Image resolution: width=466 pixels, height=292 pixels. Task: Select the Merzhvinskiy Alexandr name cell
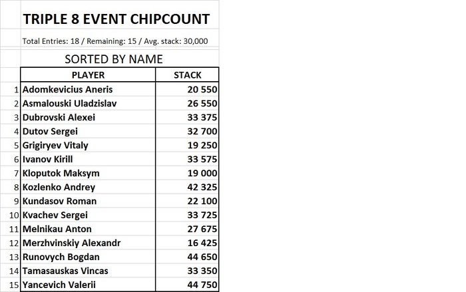tap(88, 243)
